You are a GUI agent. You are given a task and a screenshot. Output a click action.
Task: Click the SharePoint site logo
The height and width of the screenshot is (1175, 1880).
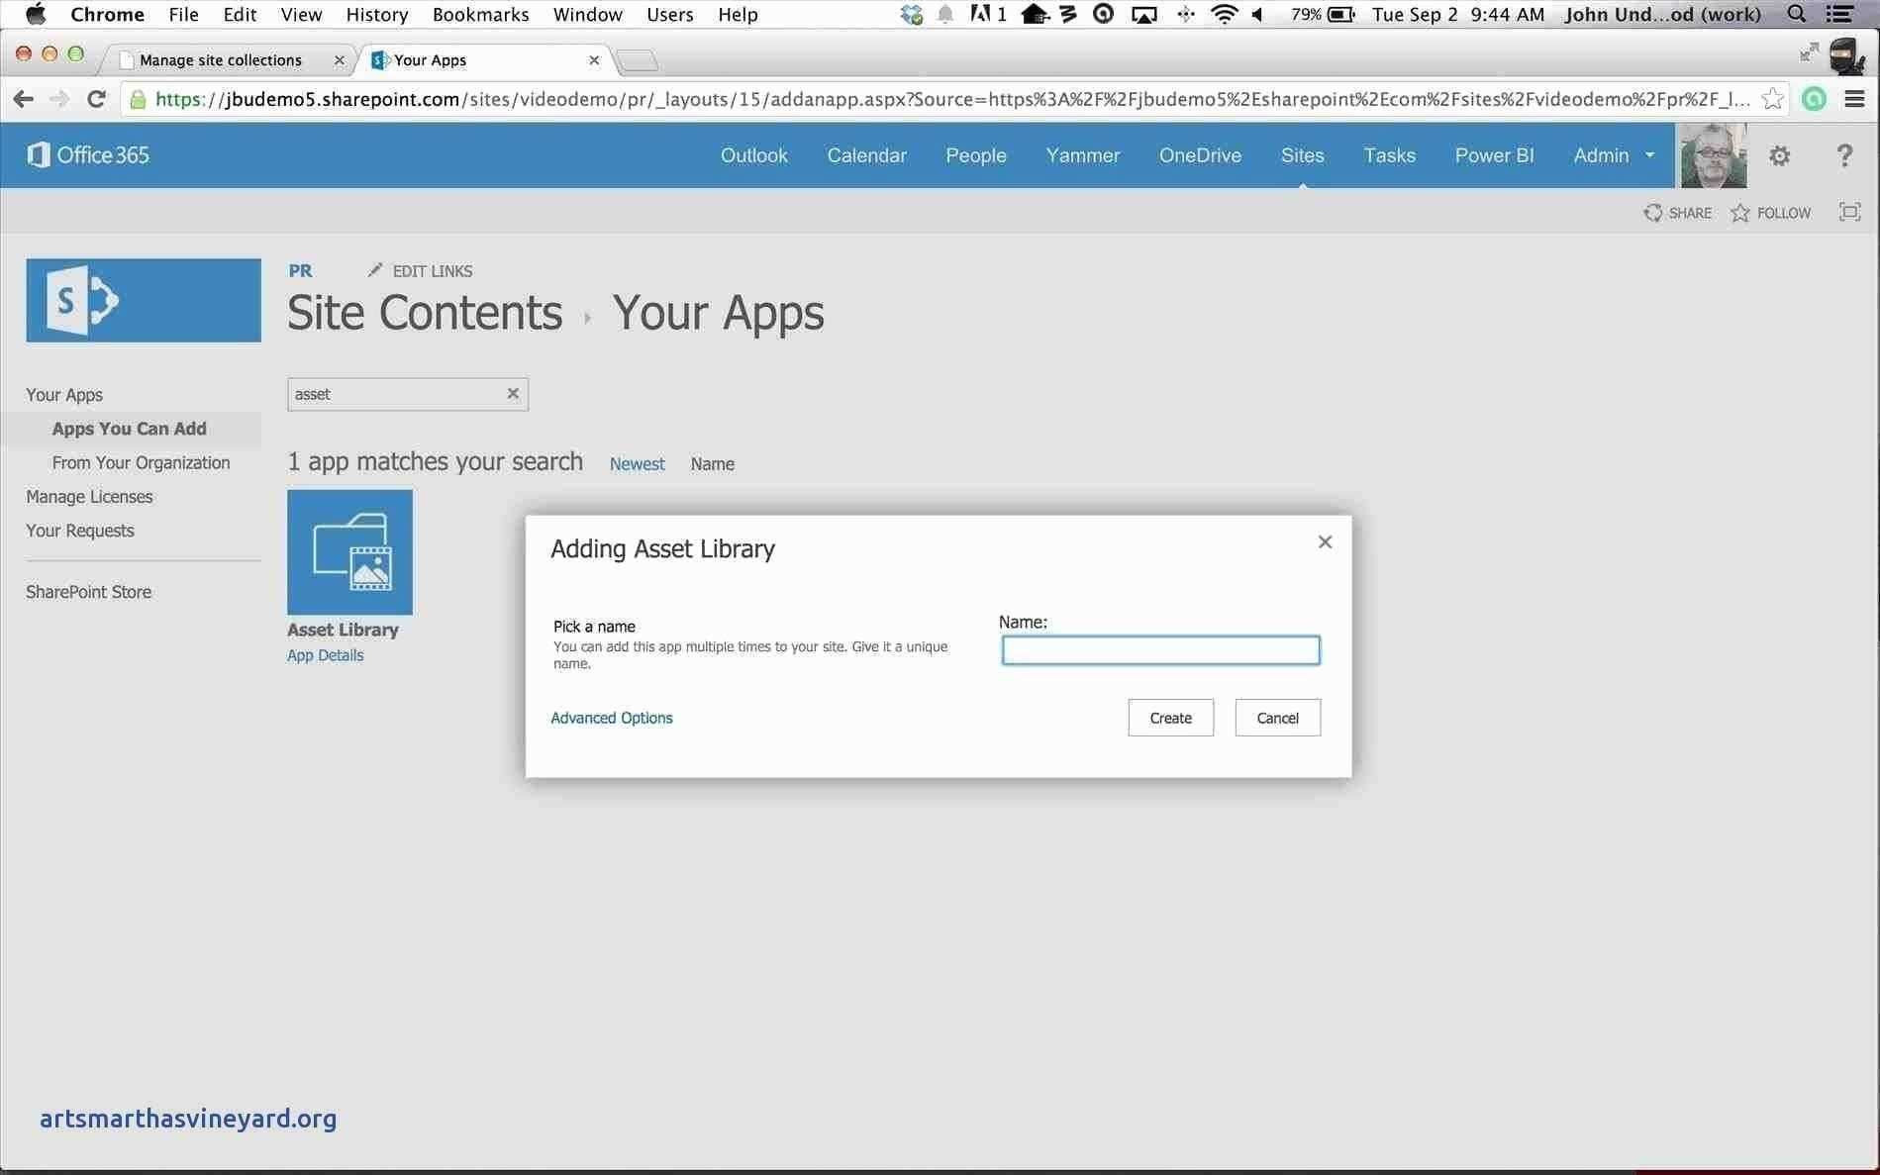pos(144,300)
